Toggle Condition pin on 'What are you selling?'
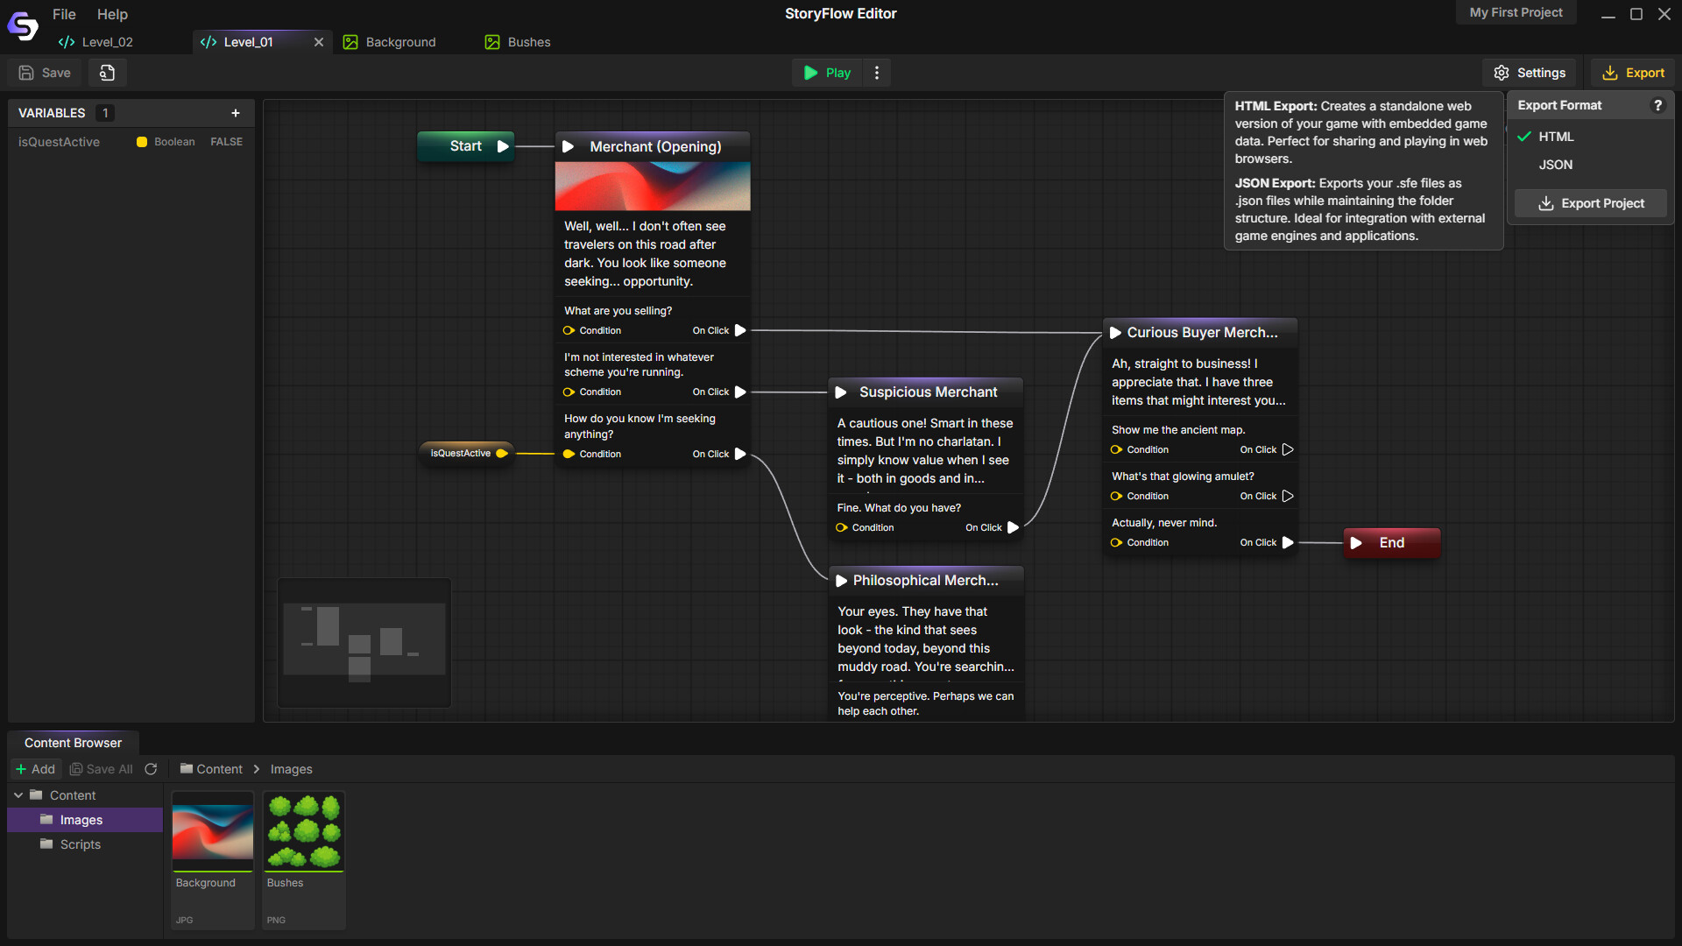The width and height of the screenshot is (1682, 946). (x=569, y=330)
